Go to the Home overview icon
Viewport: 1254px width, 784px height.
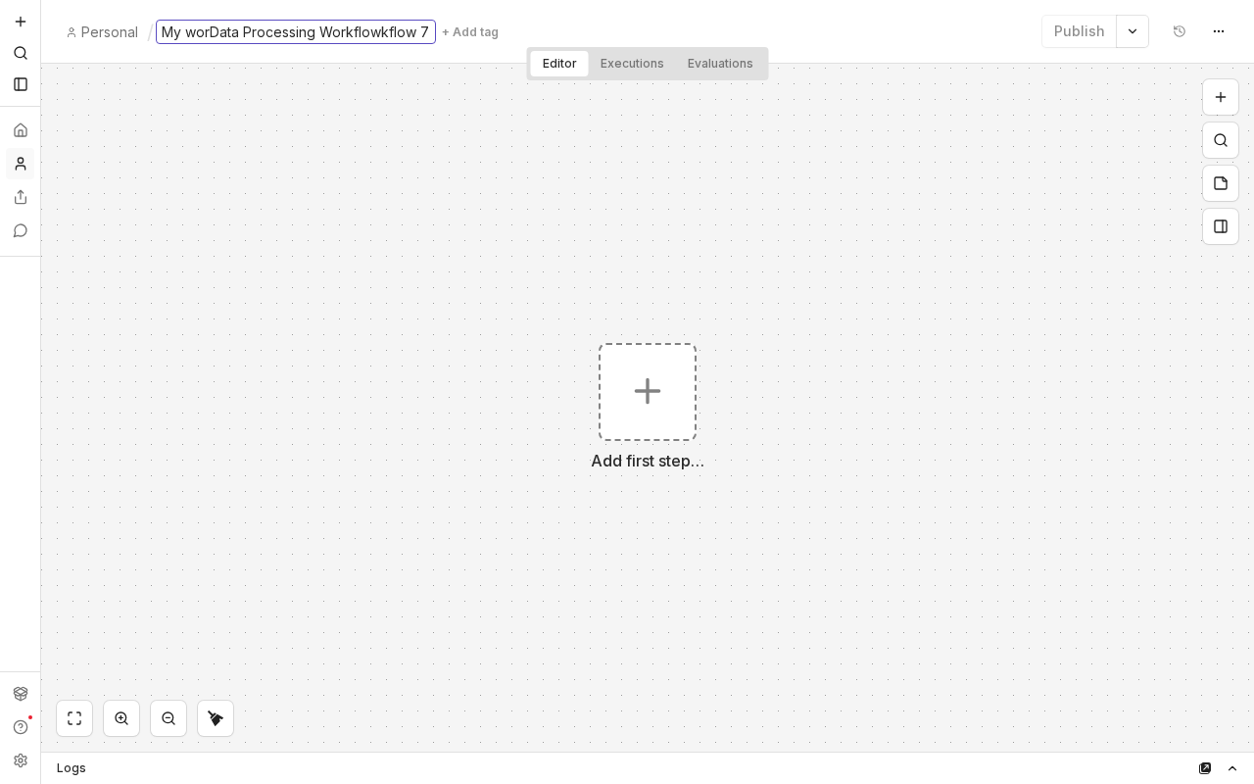[21, 130]
